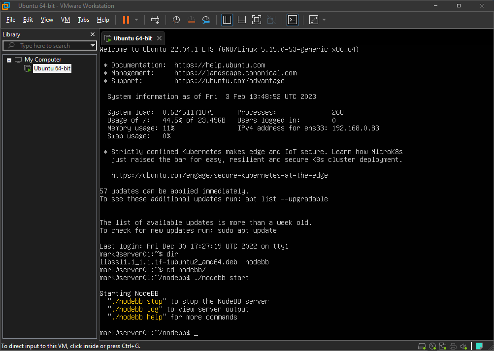Click the CD/DVD device status icon
Image resolution: width=494 pixels, height=351 pixels.
(432, 346)
